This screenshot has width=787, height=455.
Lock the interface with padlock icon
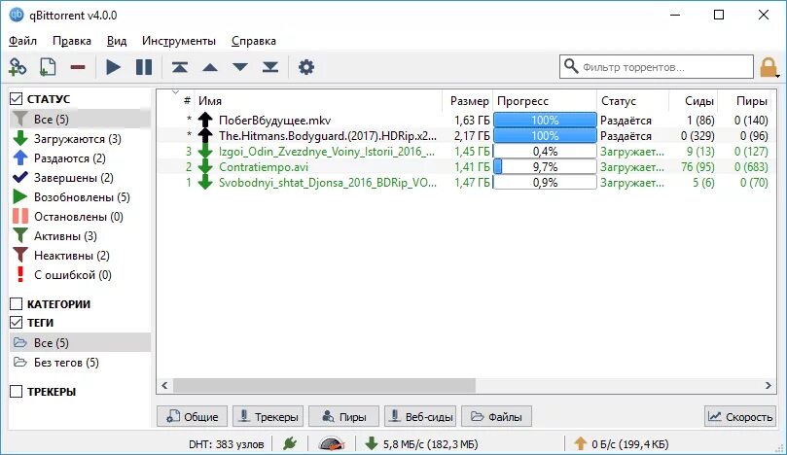tap(769, 67)
